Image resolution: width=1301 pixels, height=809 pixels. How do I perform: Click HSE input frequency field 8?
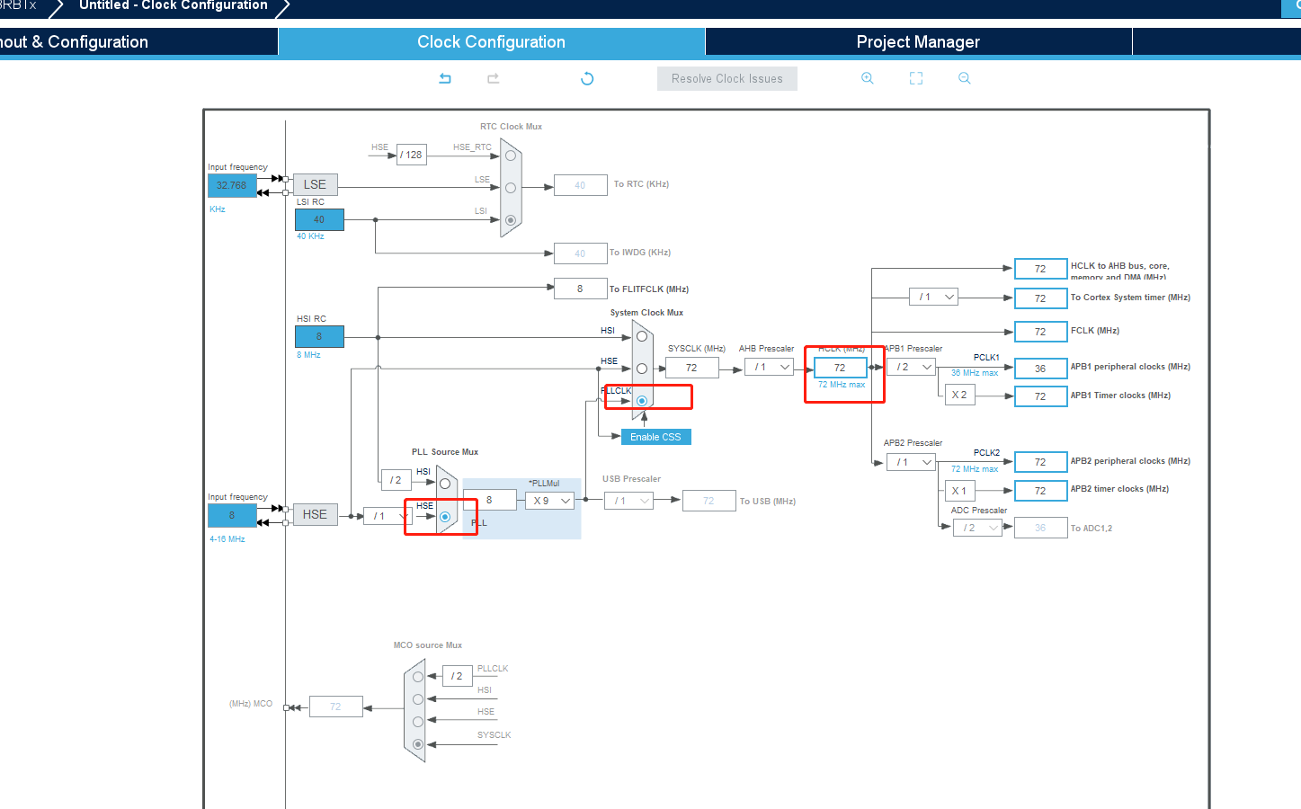[232, 515]
